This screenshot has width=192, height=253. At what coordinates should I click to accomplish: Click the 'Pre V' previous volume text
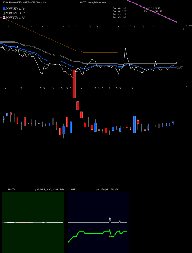pyautogui.click(x=153, y=11)
